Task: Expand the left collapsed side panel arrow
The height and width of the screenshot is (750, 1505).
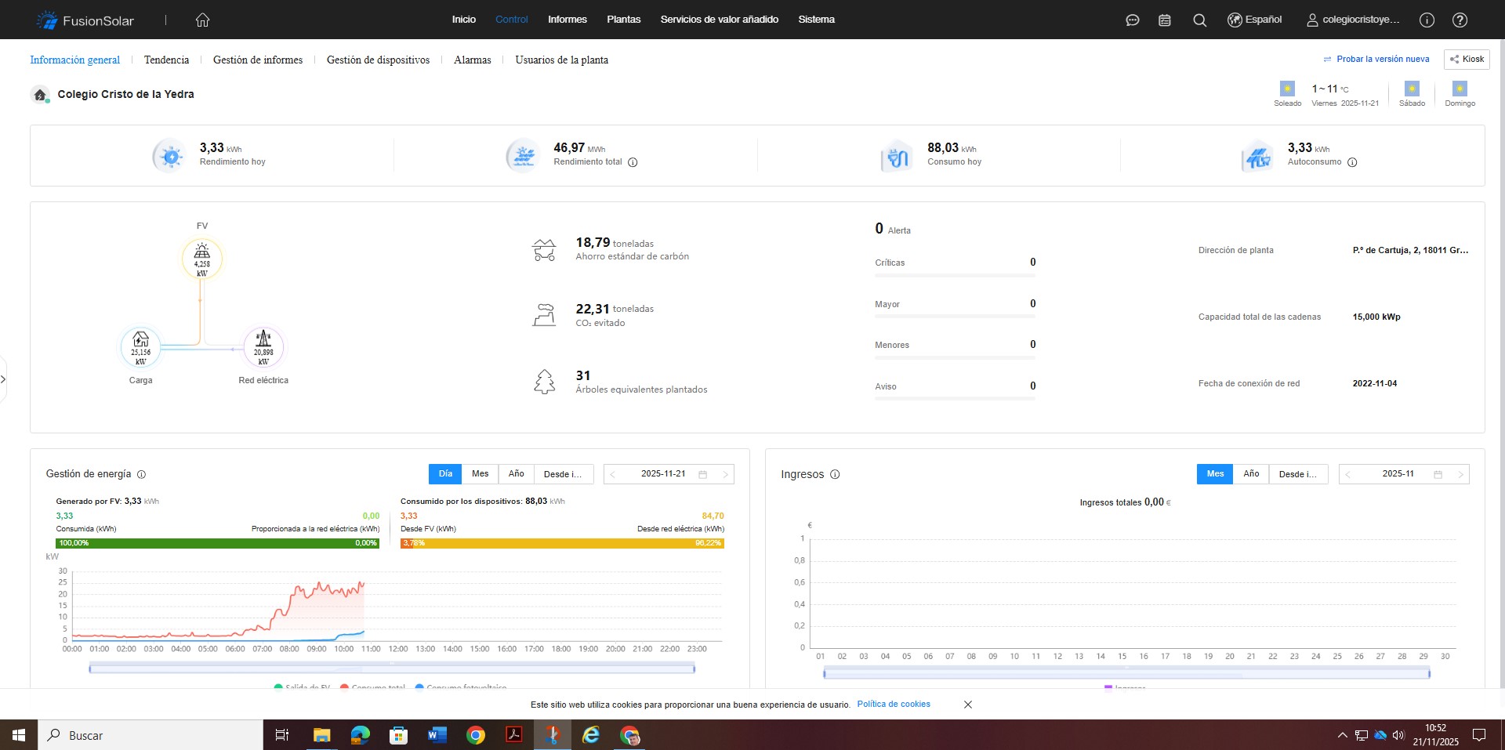Action: [3, 379]
